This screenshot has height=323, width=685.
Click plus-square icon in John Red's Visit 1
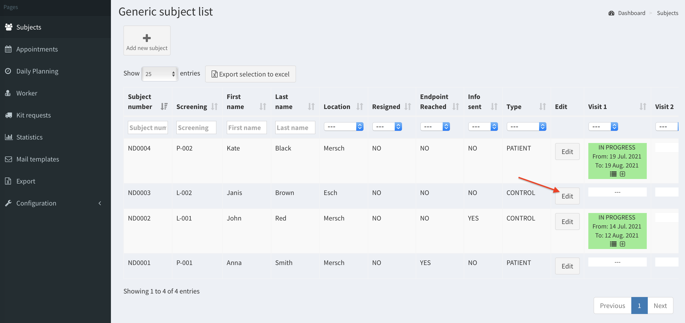(x=622, y=244)
